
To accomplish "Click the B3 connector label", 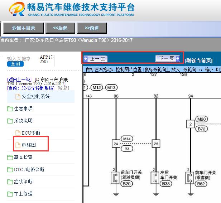I will click(127, 149).
